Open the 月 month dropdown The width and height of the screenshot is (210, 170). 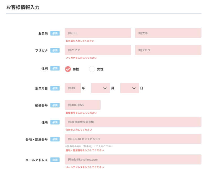coord(101,88)
